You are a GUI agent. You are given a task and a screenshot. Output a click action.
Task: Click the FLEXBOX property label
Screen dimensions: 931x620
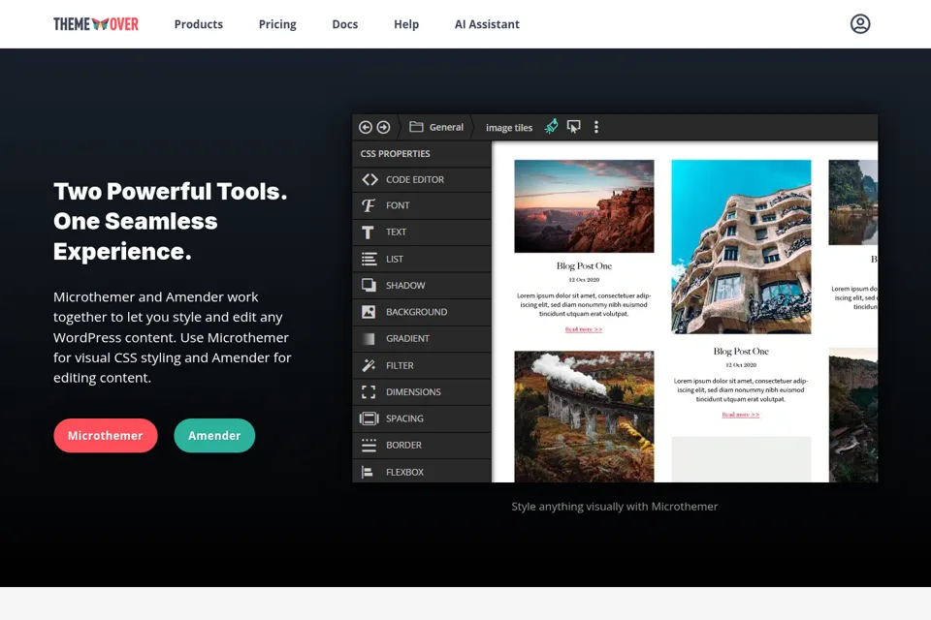[x=405, y=473]
